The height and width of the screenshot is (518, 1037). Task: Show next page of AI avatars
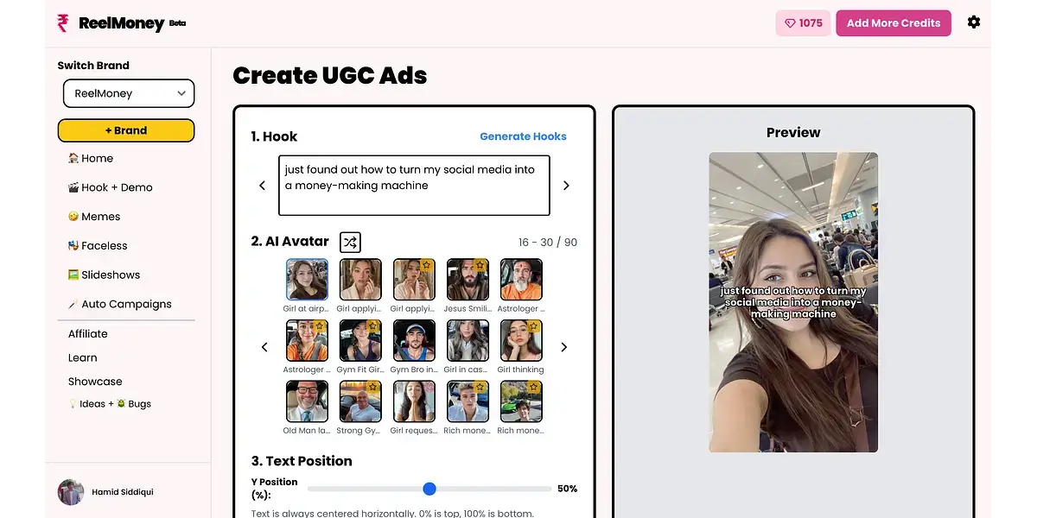tap(564, 347)
